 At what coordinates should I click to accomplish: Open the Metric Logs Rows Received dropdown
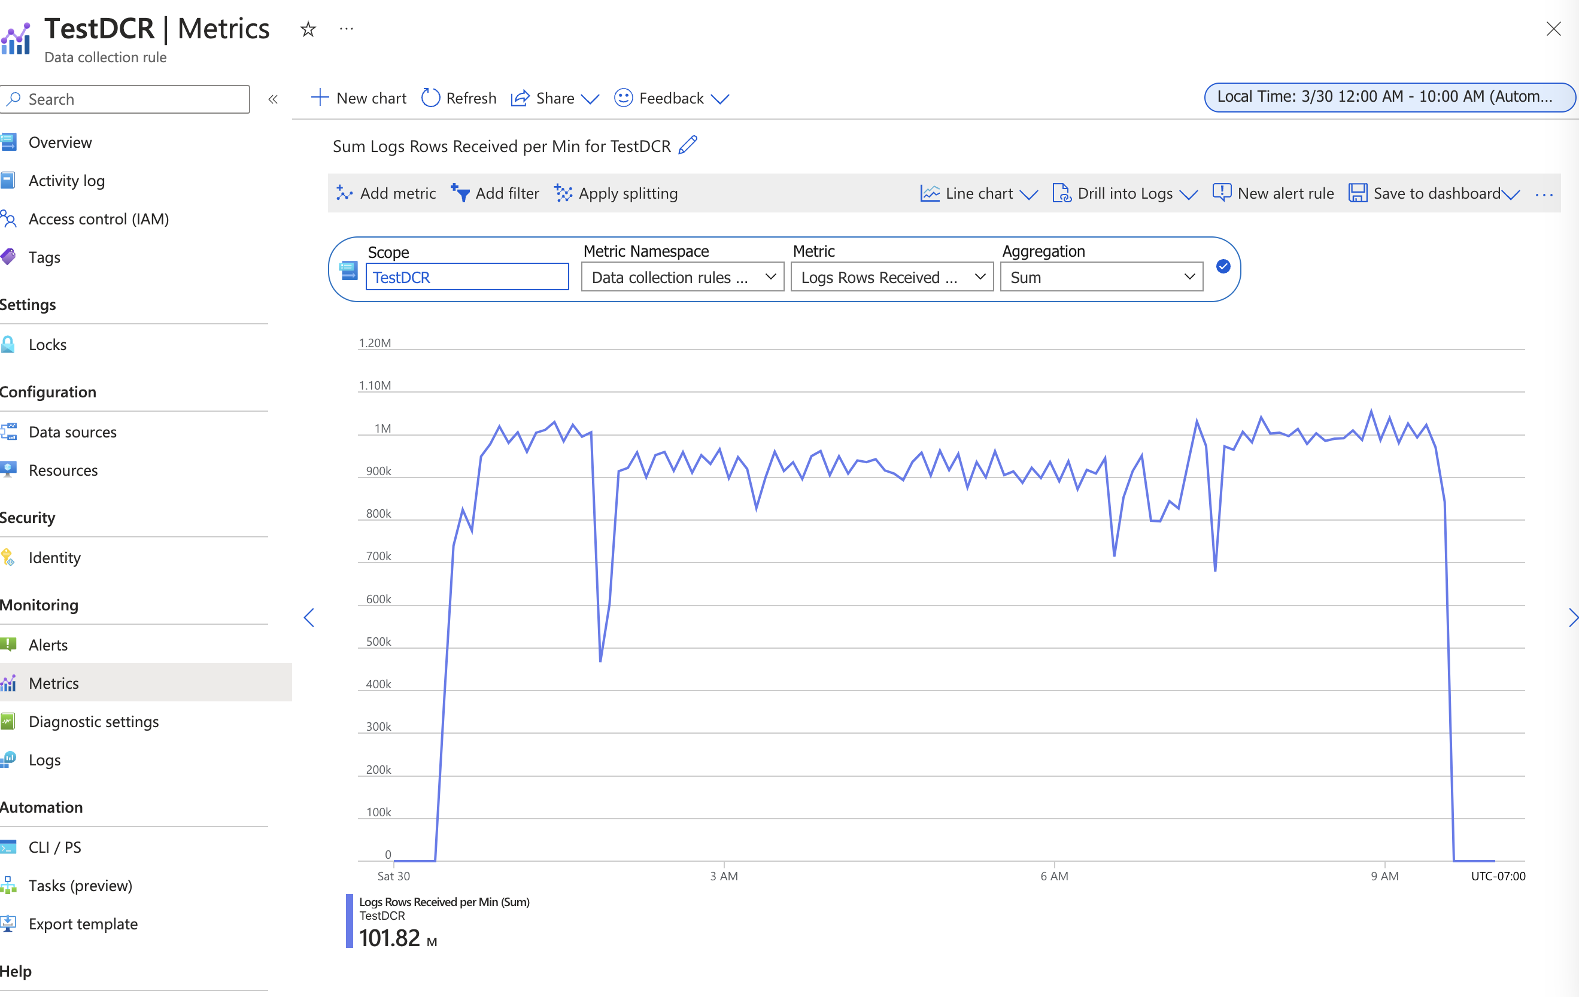(x=892, y=277)
